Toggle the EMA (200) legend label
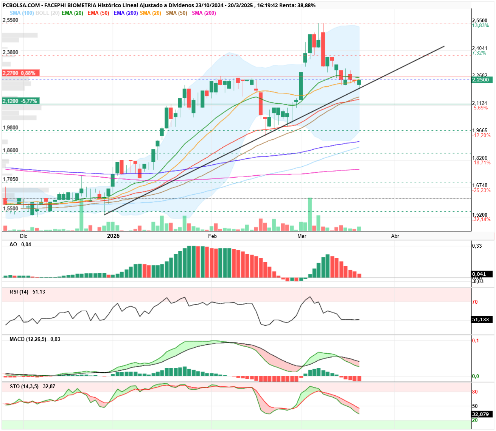Image resolution: width=496 pixels, height=431 pixels. tap(126, 13)
